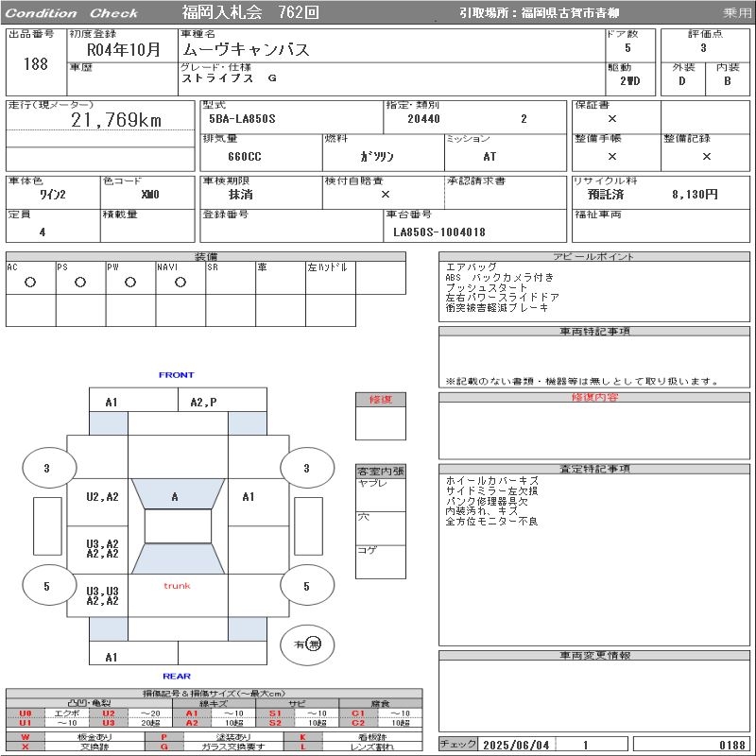
Task: Click the chassis number LA850S-1004018
Action: (x=439, y=232)
